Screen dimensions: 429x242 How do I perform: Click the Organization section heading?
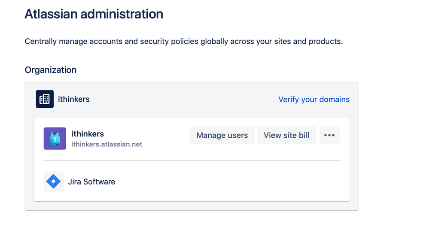pos(50,70)
